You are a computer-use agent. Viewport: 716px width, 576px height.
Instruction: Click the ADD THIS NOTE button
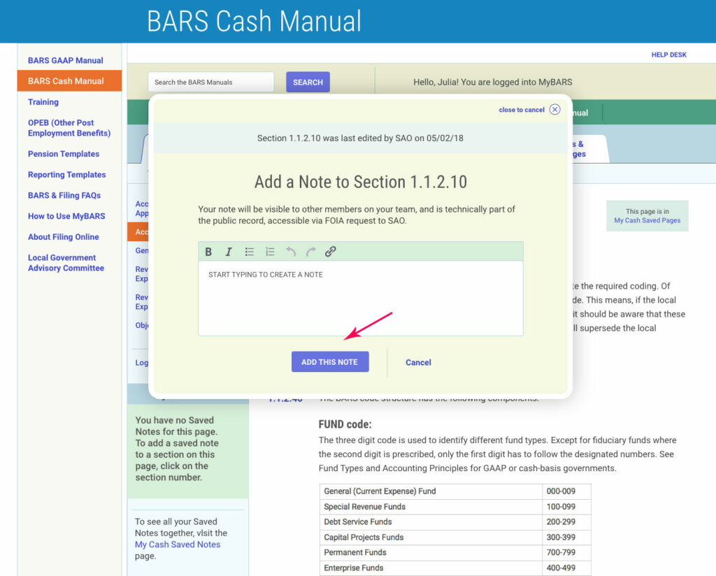(330, 362)
